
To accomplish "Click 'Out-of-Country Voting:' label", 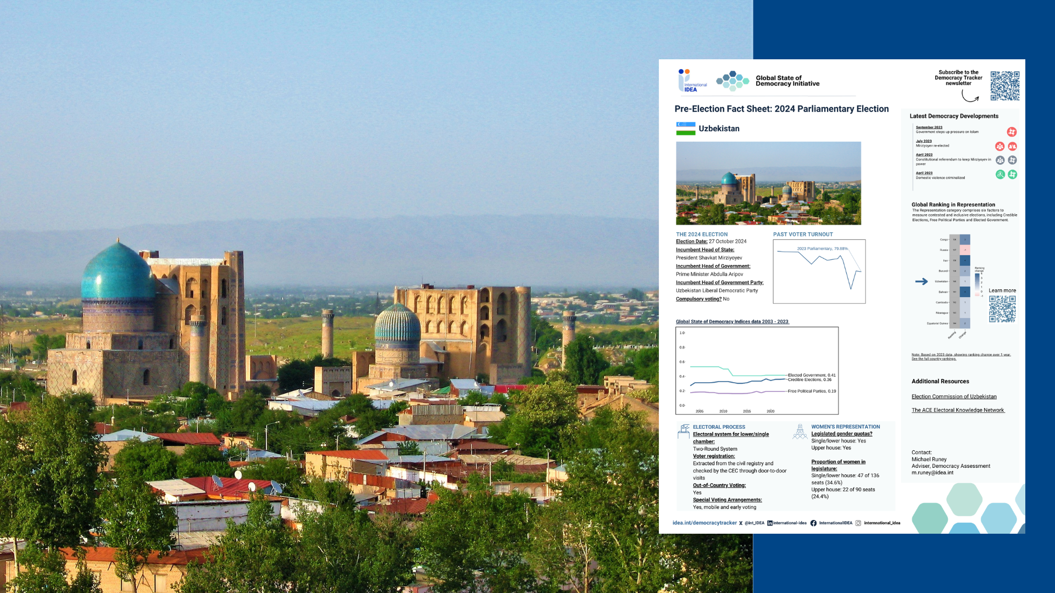I will pyautogui.click(x=719, y=485).
